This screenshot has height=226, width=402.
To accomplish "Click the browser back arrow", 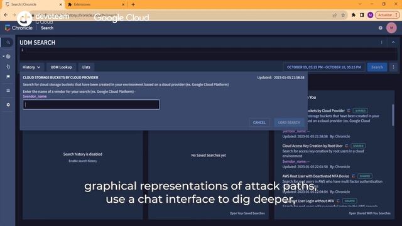I will (x=6, y=15).
